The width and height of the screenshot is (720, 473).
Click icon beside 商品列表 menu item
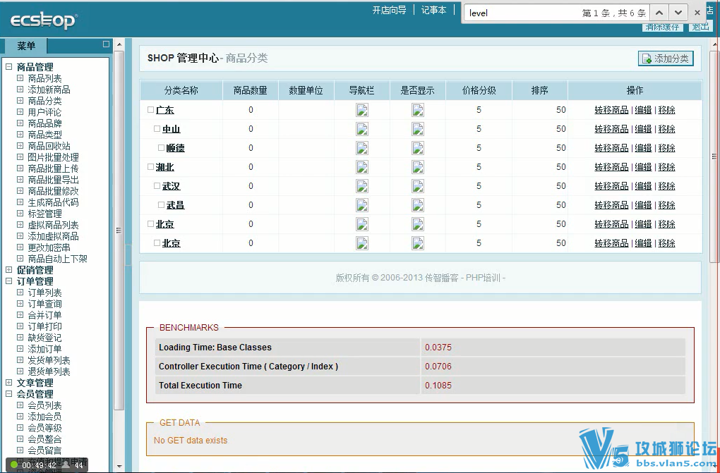click(x=20, y=78)
